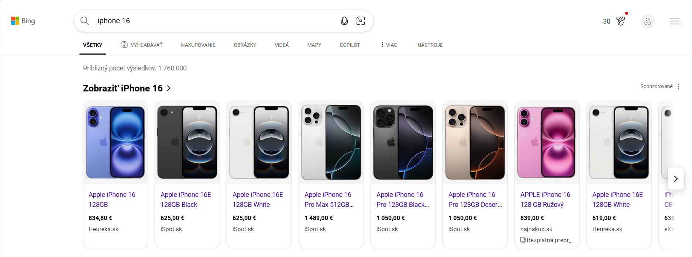Click inside the search text field
The height and width of the screenshot is (257, 692).
pos(214,21)
